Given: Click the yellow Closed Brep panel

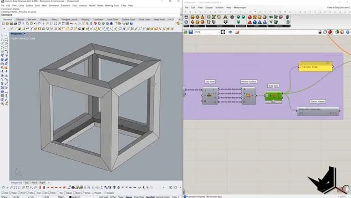Looking at the screenshot, I should coord(315,67).
